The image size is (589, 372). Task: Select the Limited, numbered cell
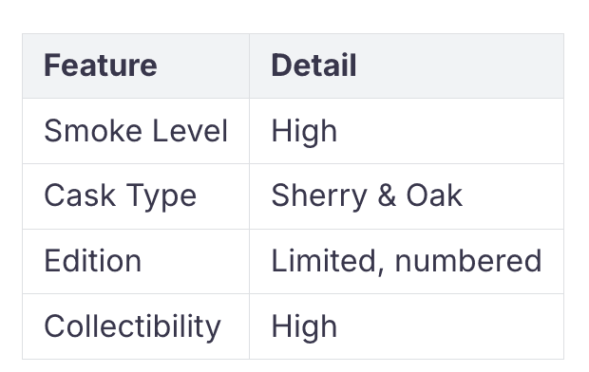[x=407, y=261]
